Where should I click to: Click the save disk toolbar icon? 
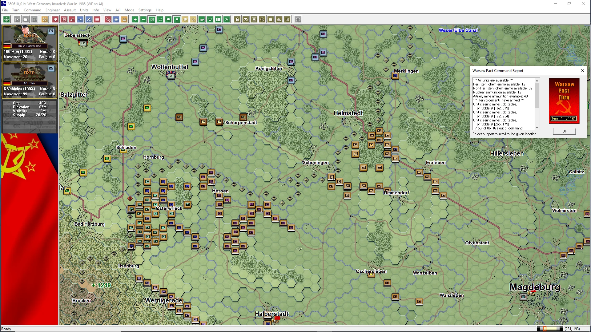coord(34,19)
